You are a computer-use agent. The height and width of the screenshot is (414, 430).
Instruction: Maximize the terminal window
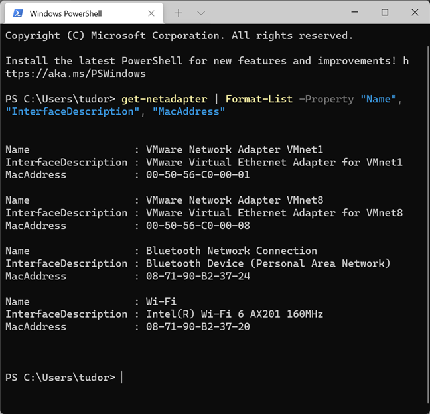coord(385,12)
